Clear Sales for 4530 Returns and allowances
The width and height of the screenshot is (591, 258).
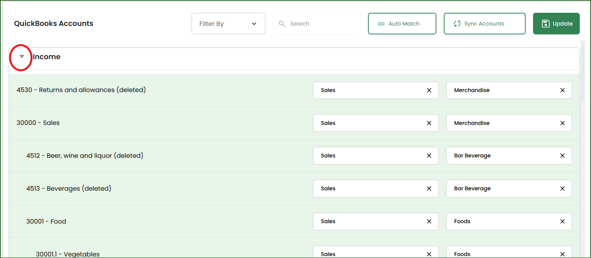[429, 90]
